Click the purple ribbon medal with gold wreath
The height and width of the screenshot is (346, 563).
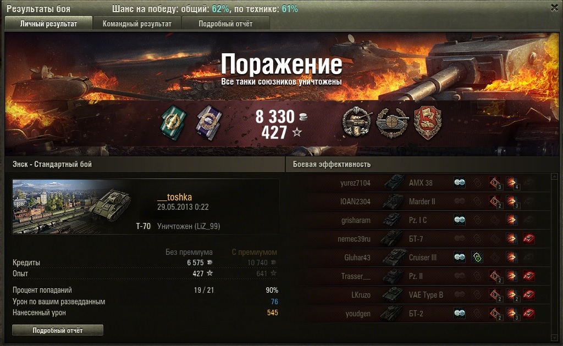[x=209, y=122]
